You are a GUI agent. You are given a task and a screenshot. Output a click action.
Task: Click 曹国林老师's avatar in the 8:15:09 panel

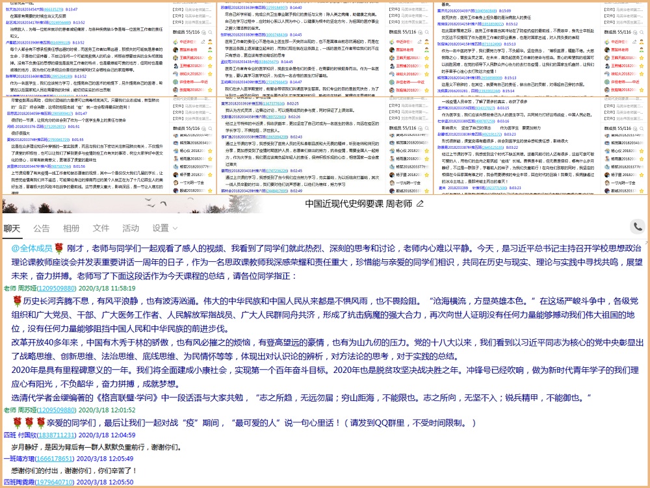click(x=607, y=50)
